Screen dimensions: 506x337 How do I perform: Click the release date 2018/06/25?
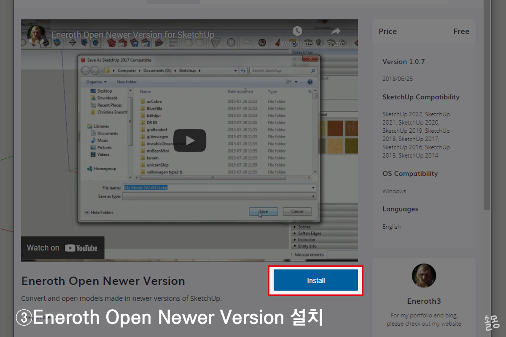pos(398,79)
